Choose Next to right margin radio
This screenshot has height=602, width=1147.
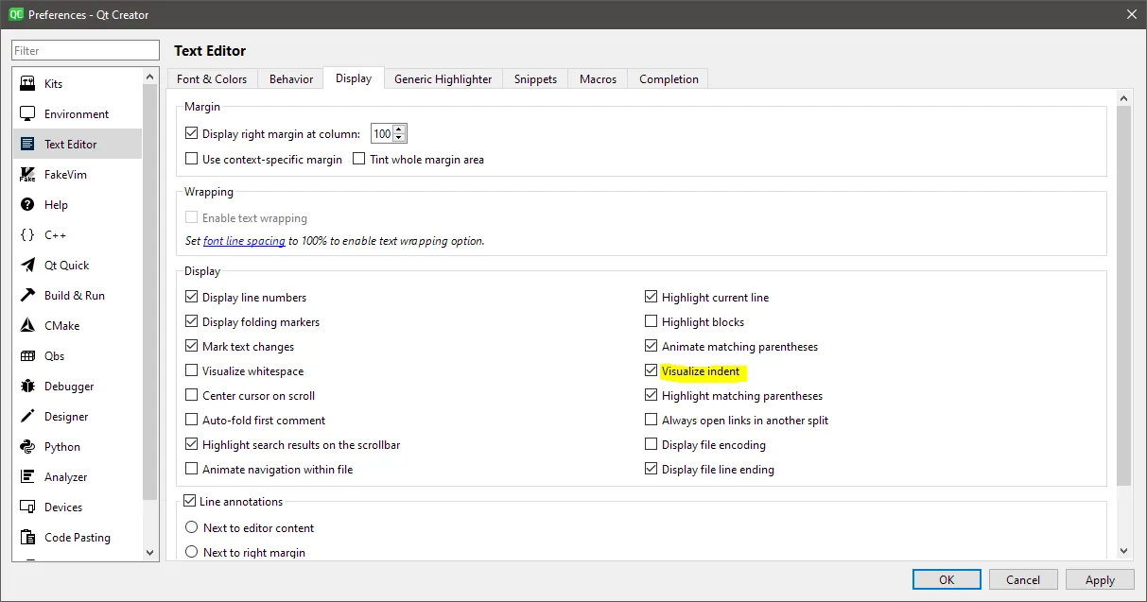coord(192,552)
